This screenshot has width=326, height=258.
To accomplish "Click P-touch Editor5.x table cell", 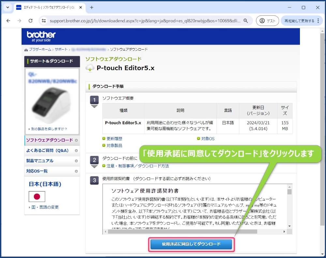I will pyautogui.click(x=123, y=126).
